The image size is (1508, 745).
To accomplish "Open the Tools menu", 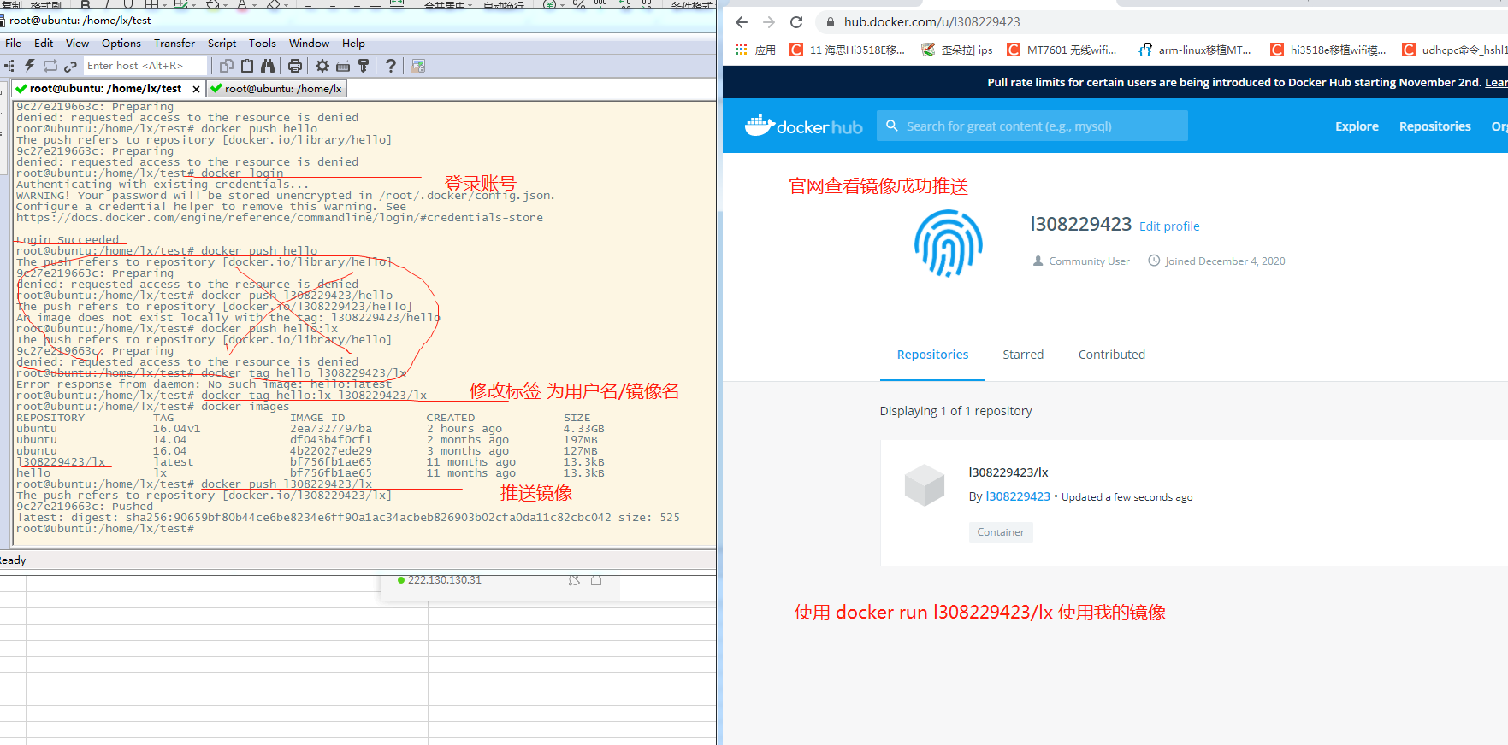I will pos(263,44).
